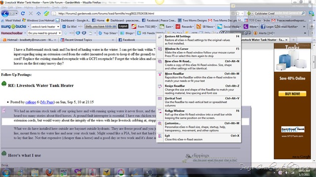Image resolution: width=316 pixels, height=177 pixels.
Task: Click BUY NOW! button in tank ad
Action: [x=292, y=94]
